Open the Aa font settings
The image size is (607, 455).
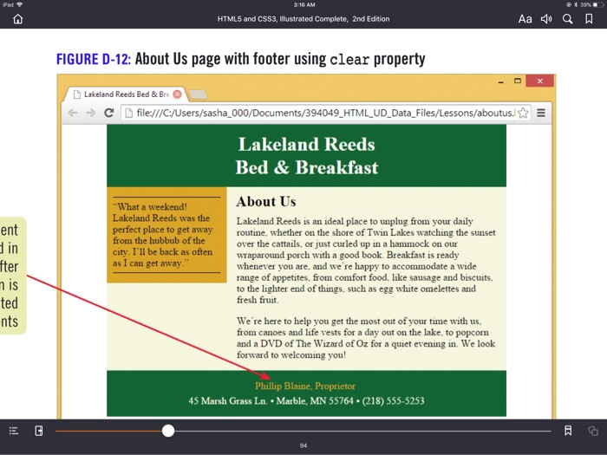tap(525, 19)
